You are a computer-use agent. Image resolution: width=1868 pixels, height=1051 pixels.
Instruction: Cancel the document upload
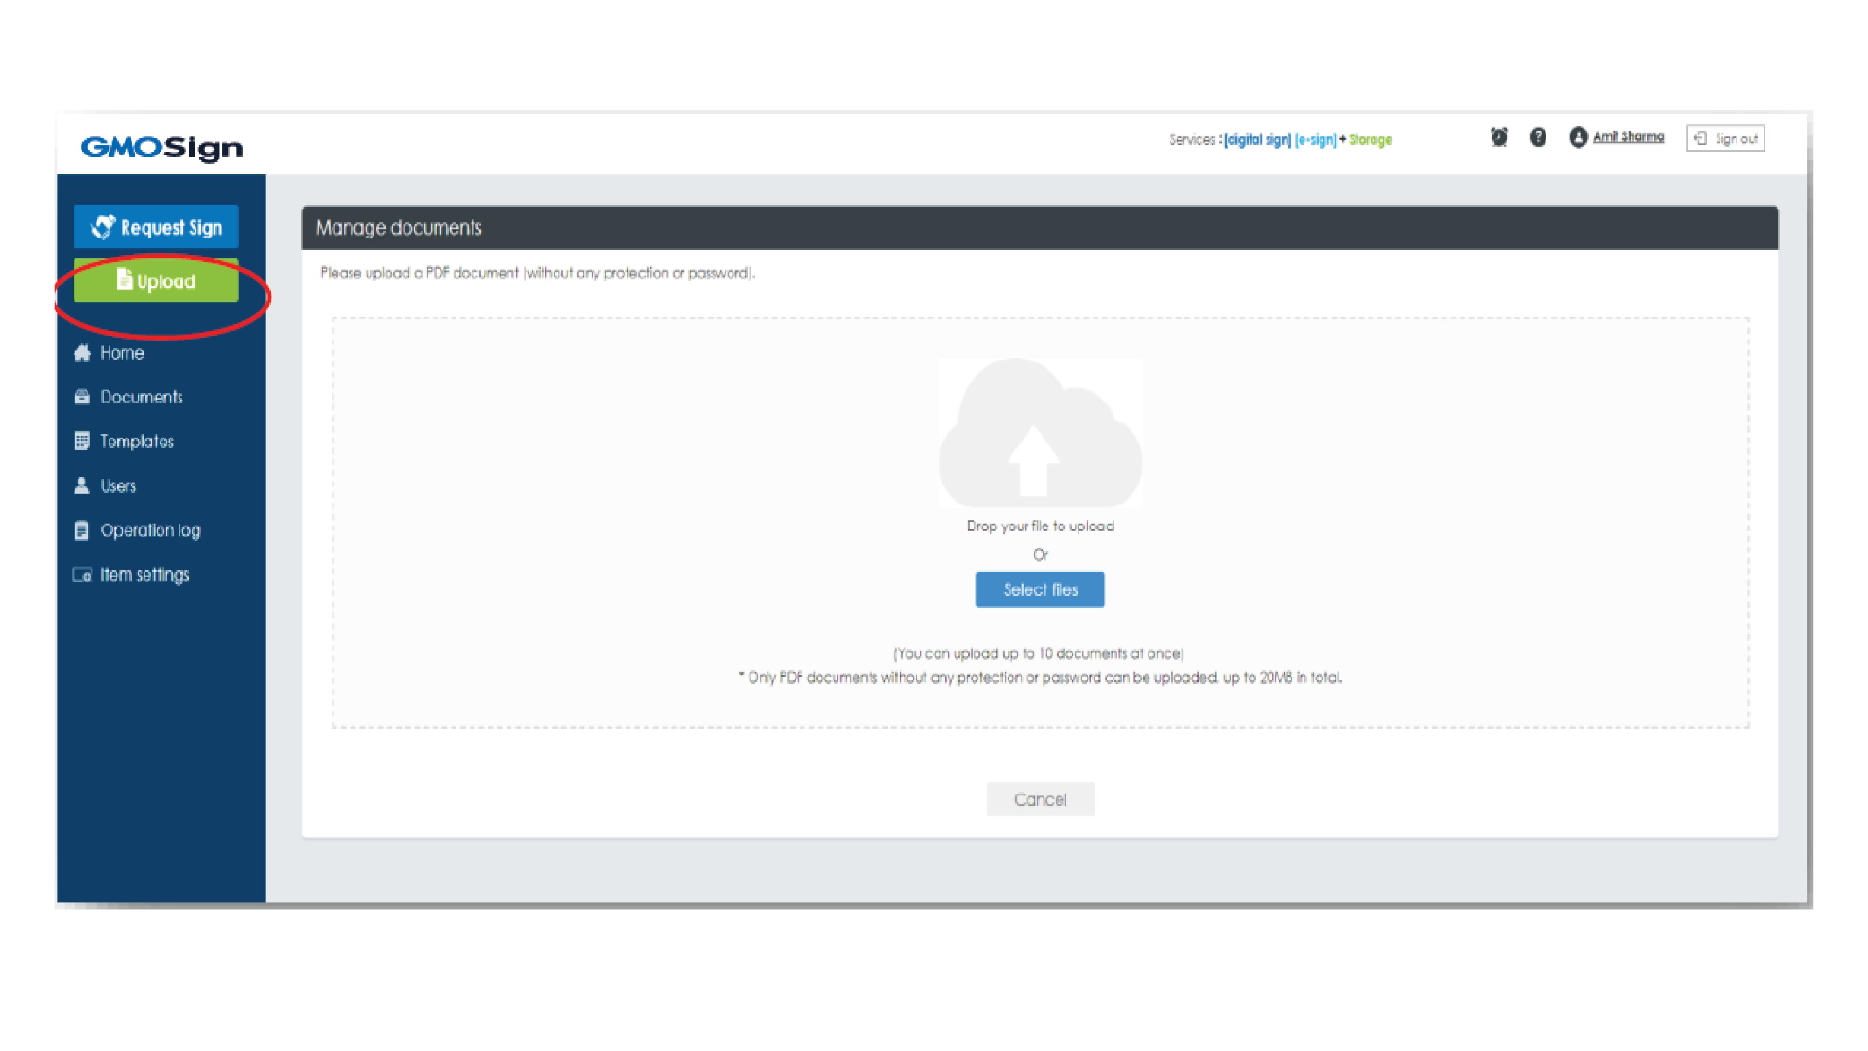[x=1040, y=799]
